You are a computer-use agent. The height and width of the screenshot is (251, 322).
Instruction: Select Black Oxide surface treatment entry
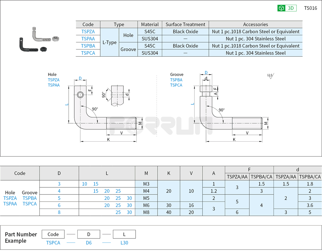pos(185,32)
